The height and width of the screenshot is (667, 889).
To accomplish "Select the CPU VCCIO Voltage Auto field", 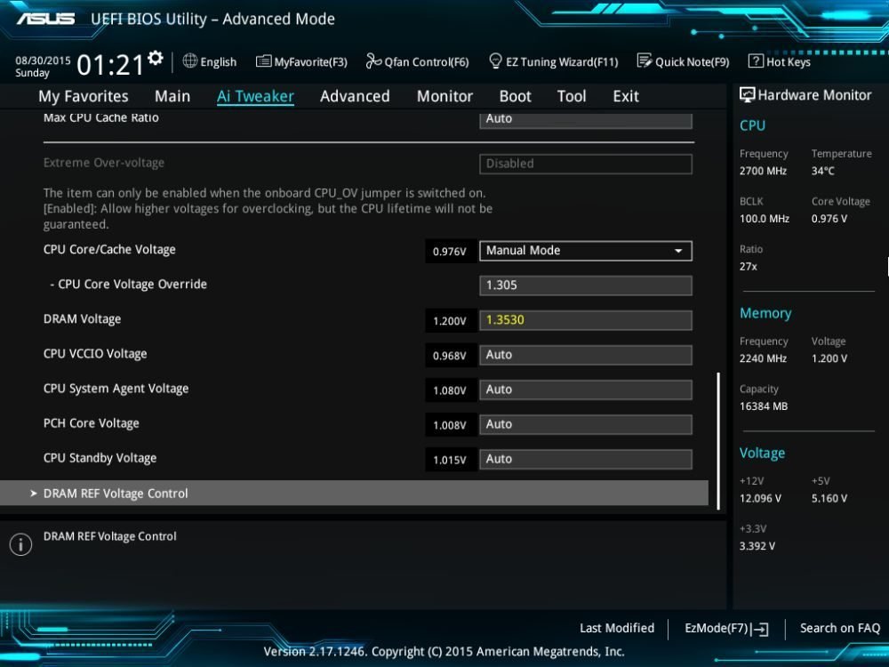I will (586, 355).
